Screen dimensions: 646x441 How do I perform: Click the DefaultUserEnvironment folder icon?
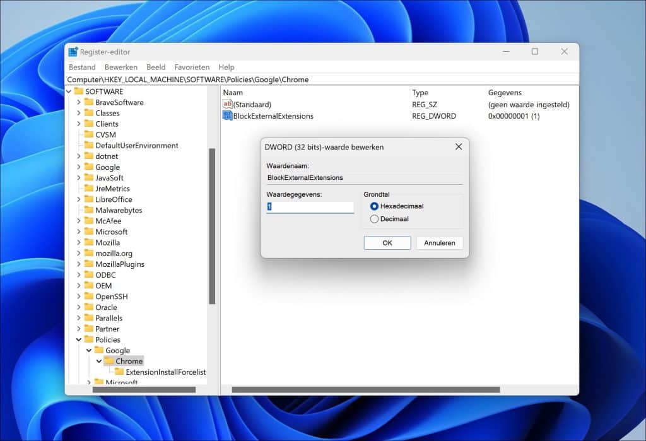[88, 145]
